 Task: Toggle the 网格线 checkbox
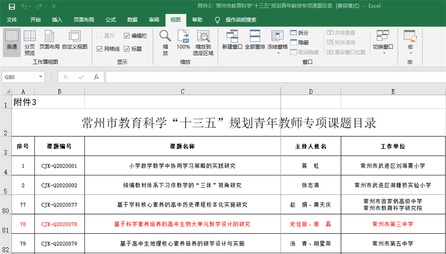[108, 49]
